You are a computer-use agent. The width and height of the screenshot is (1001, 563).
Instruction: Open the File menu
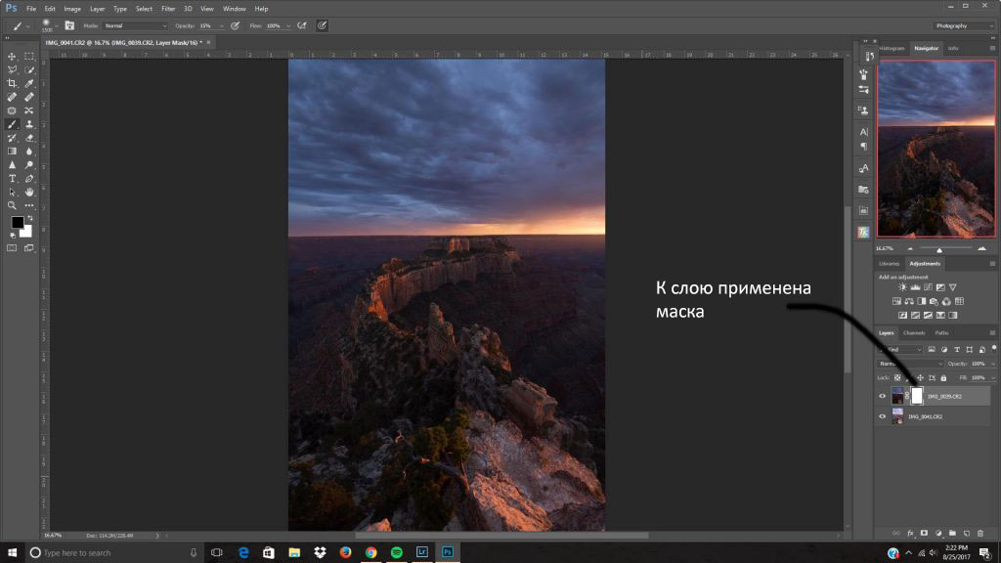(x=31, y=9)
